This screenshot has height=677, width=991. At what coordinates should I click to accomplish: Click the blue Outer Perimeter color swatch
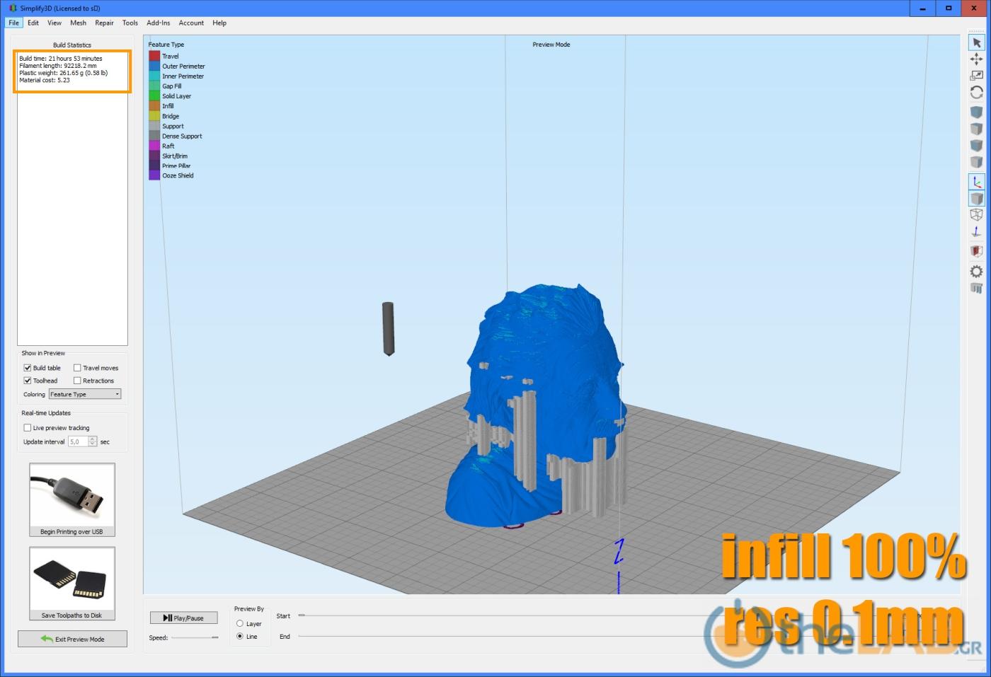pos(154,66)
